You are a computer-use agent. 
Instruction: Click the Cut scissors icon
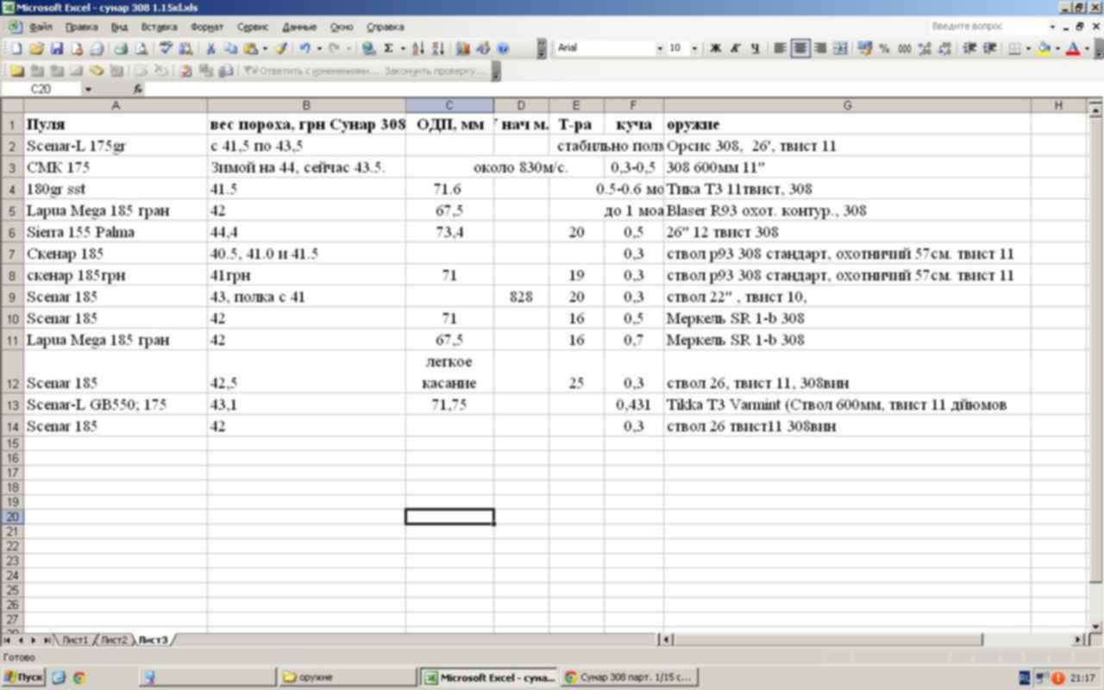[x=210, y=48]
